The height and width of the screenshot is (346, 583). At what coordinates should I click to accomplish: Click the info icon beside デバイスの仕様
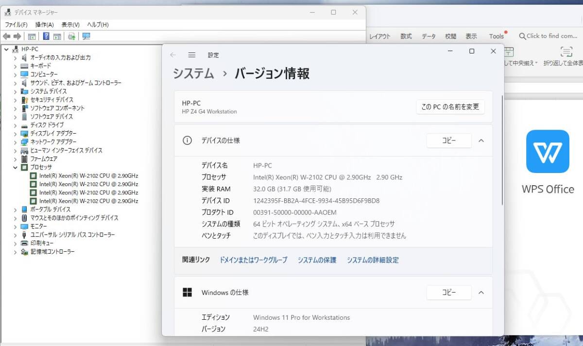click(x=187, y=140)
